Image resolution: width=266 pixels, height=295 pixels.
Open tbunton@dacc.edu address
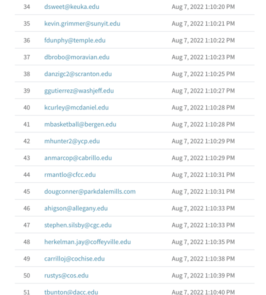(x=71, y=292)
